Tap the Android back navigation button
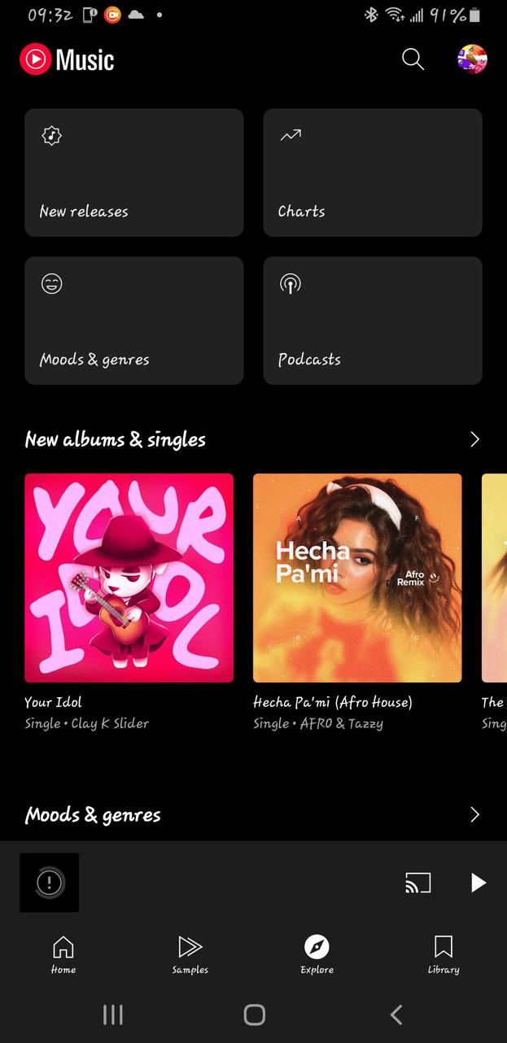507x1043 pixels. pos(396,1014)
